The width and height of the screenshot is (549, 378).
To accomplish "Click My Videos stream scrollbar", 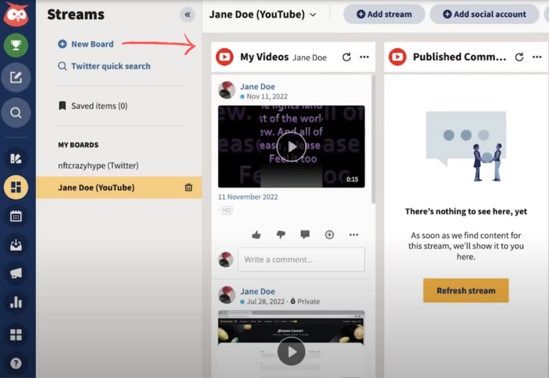I will 373,140.
